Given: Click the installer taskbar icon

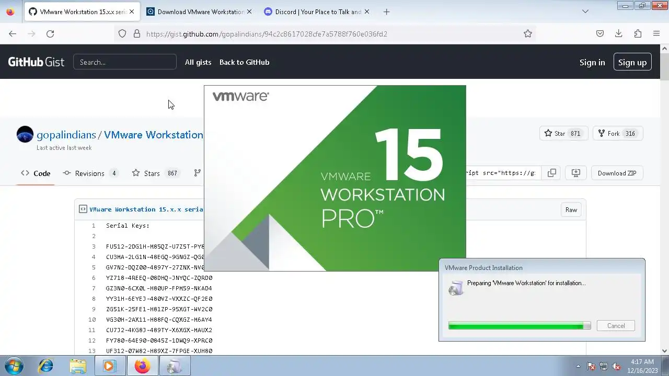Looking at the screenshot, I should click(175, 366).
